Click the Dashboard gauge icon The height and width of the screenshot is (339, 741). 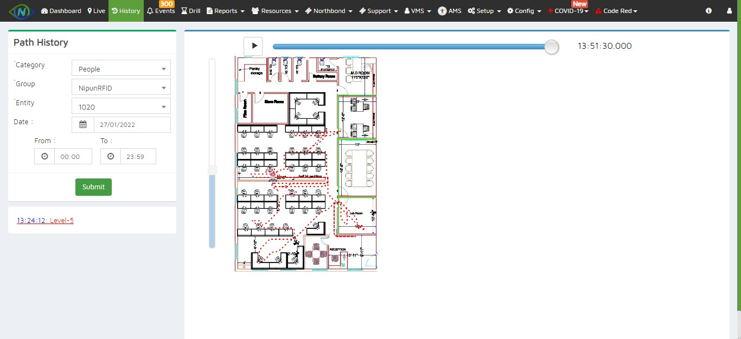pos(44,11)
